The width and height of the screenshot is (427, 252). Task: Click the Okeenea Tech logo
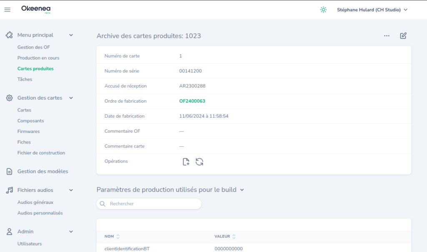coord(36,9)
